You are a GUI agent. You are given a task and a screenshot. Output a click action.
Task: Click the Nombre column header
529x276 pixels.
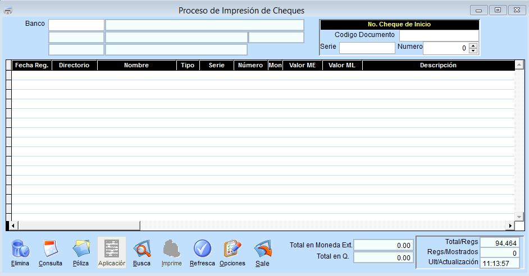pyautogui.click(x=136, y=66)
